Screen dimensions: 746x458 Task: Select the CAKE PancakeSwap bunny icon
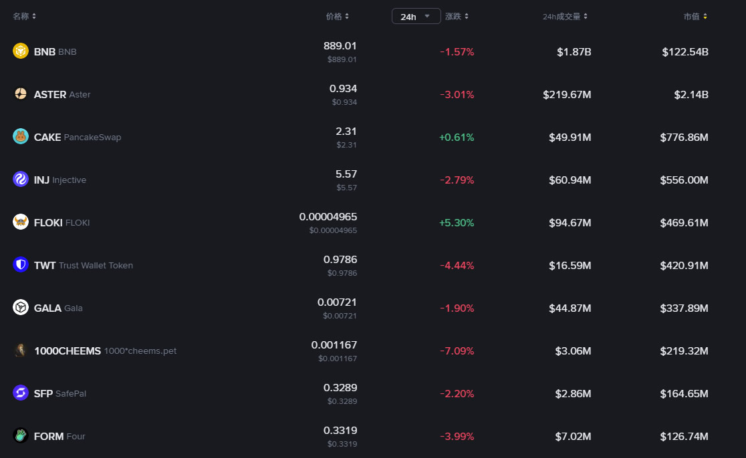[21, 137]
